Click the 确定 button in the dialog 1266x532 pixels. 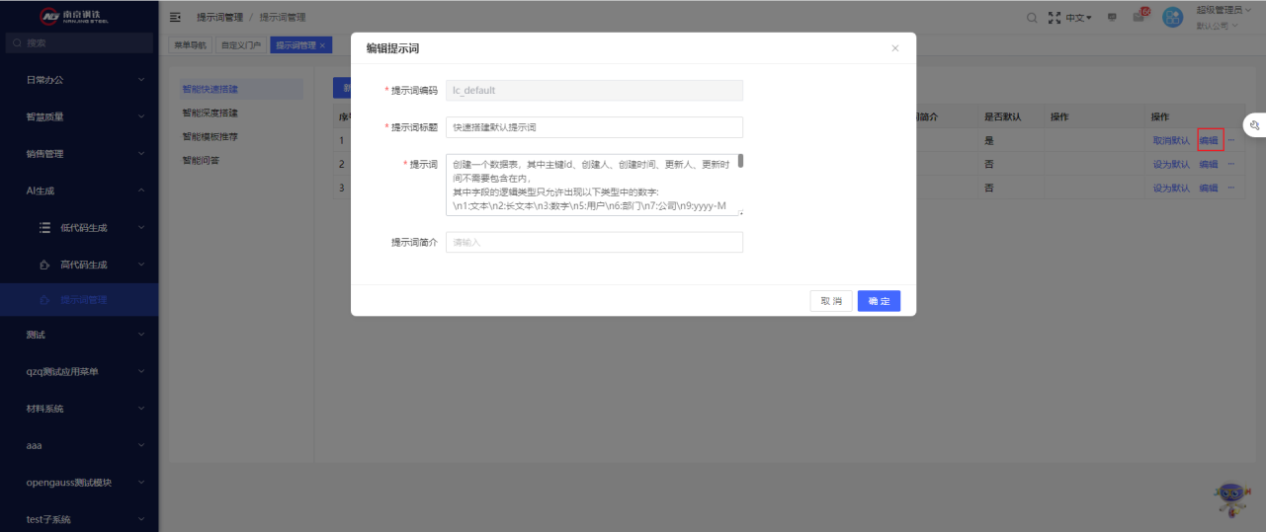[879, 301]
